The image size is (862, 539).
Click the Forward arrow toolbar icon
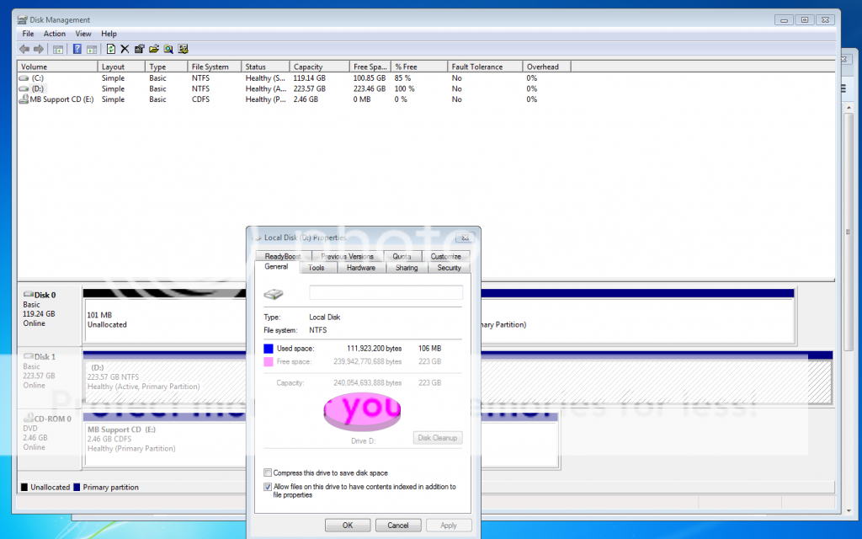[x=39, y=49]
